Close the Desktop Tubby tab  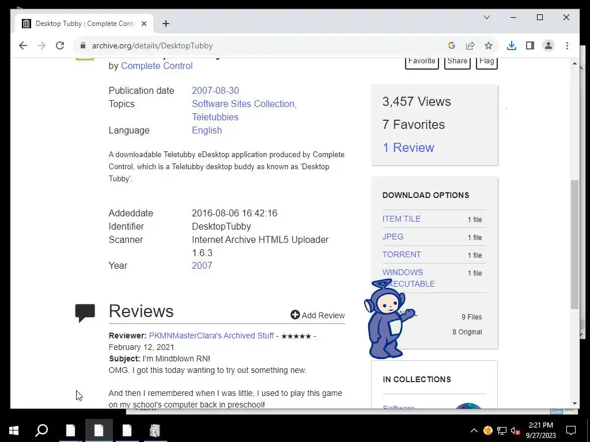(x=143, y=24)
